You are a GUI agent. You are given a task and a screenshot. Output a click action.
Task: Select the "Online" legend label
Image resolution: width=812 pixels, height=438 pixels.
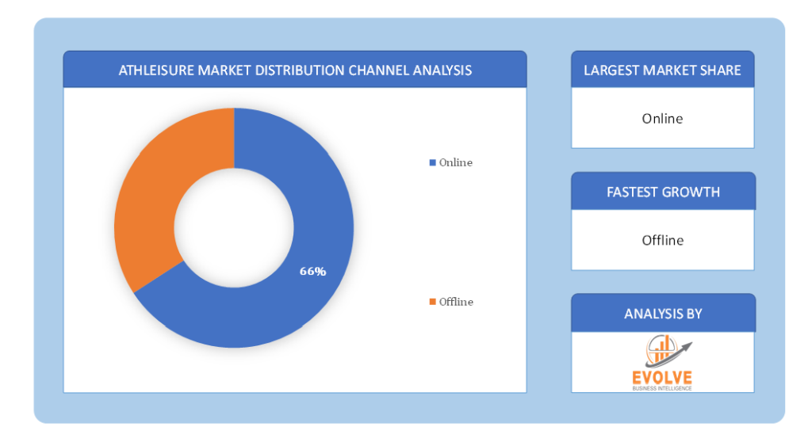click(x=456, y=162)
